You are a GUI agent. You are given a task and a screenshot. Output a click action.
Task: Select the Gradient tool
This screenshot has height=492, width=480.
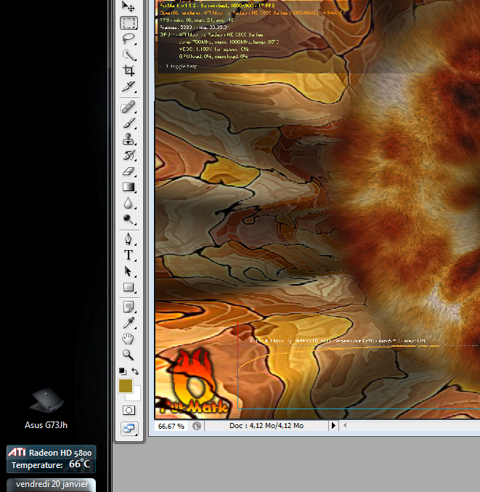tap(129, 187)
